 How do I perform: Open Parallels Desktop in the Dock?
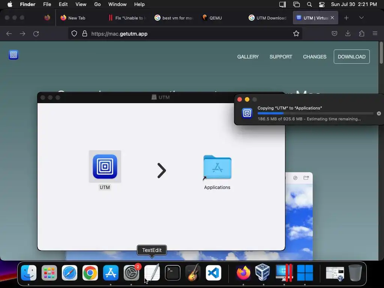point(284,273)
